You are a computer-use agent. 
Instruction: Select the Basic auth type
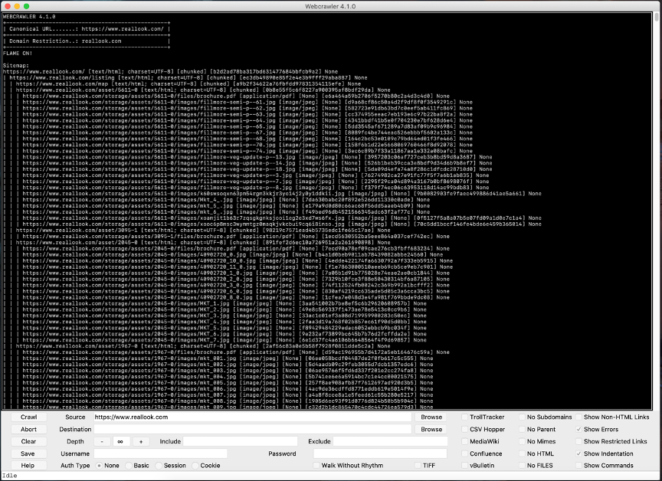(x=128, y=466)
